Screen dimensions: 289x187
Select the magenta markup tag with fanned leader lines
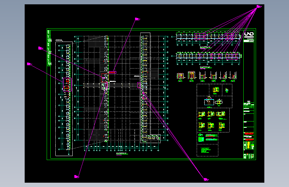pyautogui.click(x=259, y=7)
